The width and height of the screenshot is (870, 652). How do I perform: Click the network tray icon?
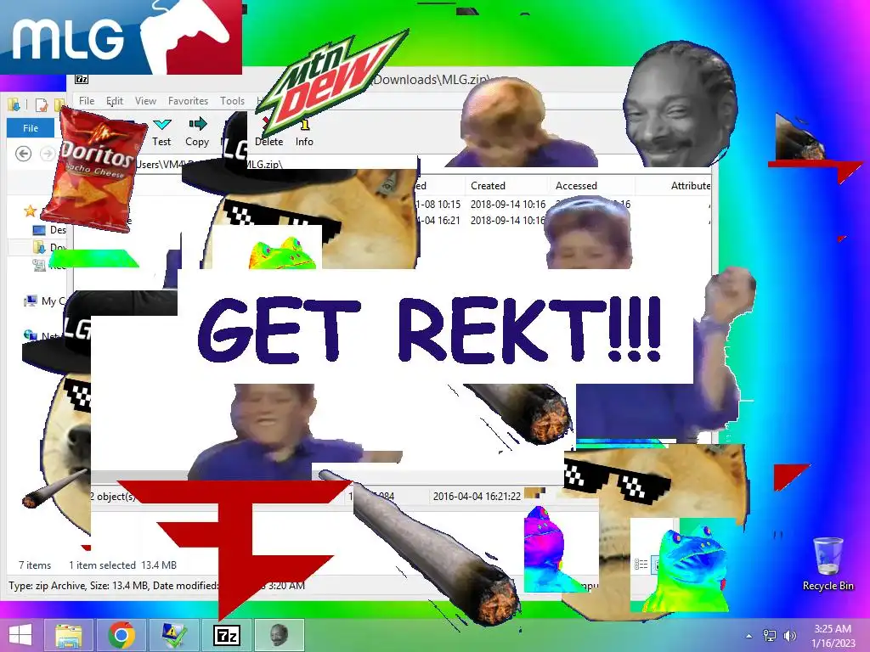[x=770, y=635]
